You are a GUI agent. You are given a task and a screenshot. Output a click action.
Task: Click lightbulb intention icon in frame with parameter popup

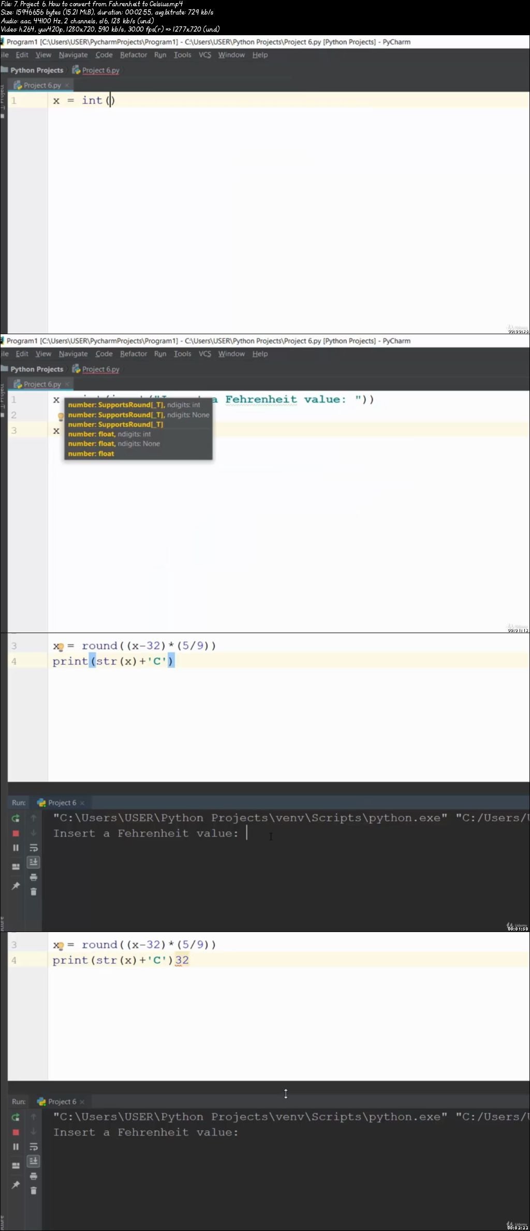click(x=61, y=417)
